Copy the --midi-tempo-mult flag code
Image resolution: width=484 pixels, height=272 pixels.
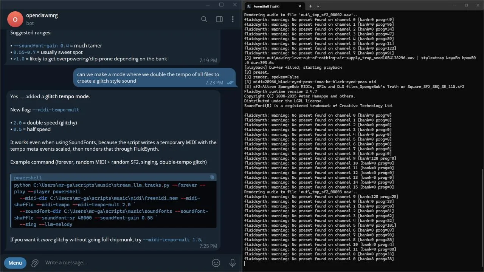[56, 110]
